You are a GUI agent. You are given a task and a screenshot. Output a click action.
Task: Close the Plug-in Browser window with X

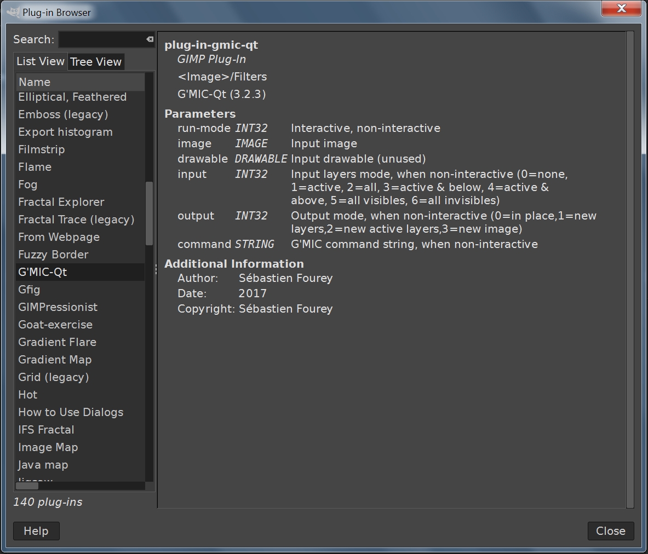coord(621,8)
